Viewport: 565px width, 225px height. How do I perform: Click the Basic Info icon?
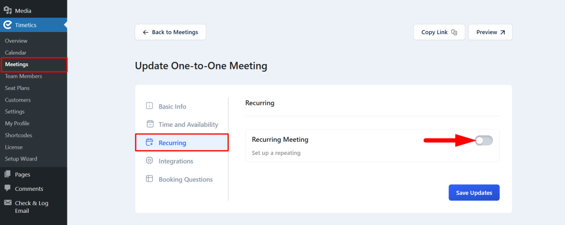point(150,106)
